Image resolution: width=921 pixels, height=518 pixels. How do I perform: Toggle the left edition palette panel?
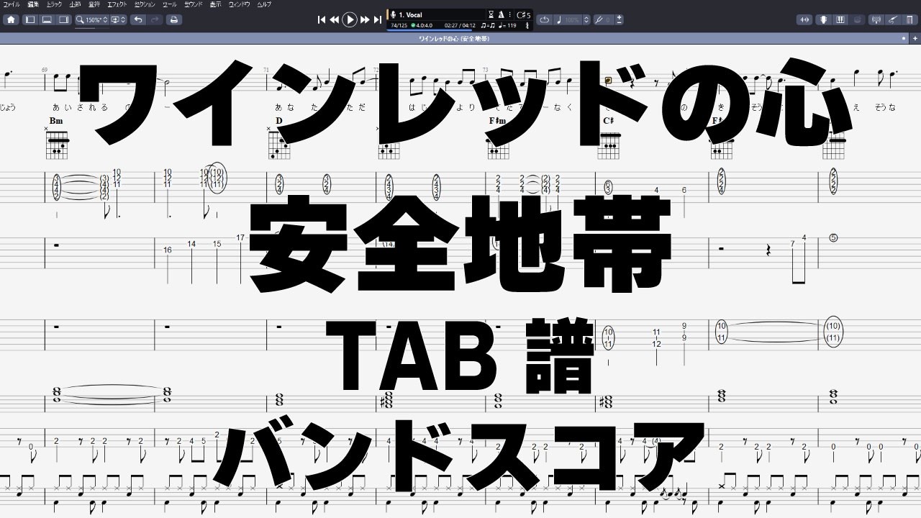coord(30,19)
